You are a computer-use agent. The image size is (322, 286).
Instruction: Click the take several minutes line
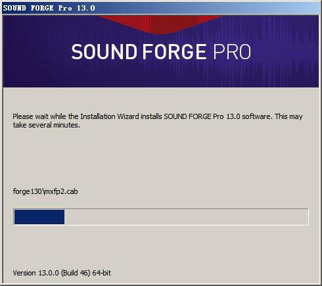pos(47,125)
